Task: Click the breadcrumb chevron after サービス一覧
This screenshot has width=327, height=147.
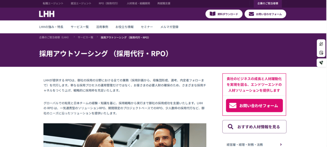Action: [x=98, y=37]
